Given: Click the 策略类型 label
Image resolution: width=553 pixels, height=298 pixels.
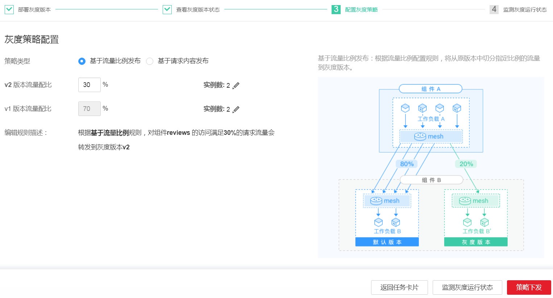Looking at the screenshot, I should click(x=17, y=61).
